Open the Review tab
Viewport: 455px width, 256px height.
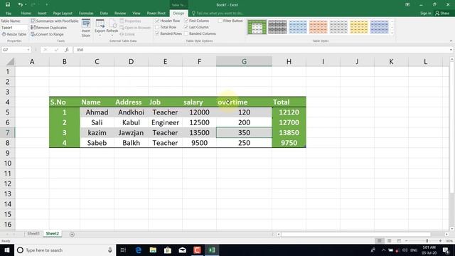point(120,13)
